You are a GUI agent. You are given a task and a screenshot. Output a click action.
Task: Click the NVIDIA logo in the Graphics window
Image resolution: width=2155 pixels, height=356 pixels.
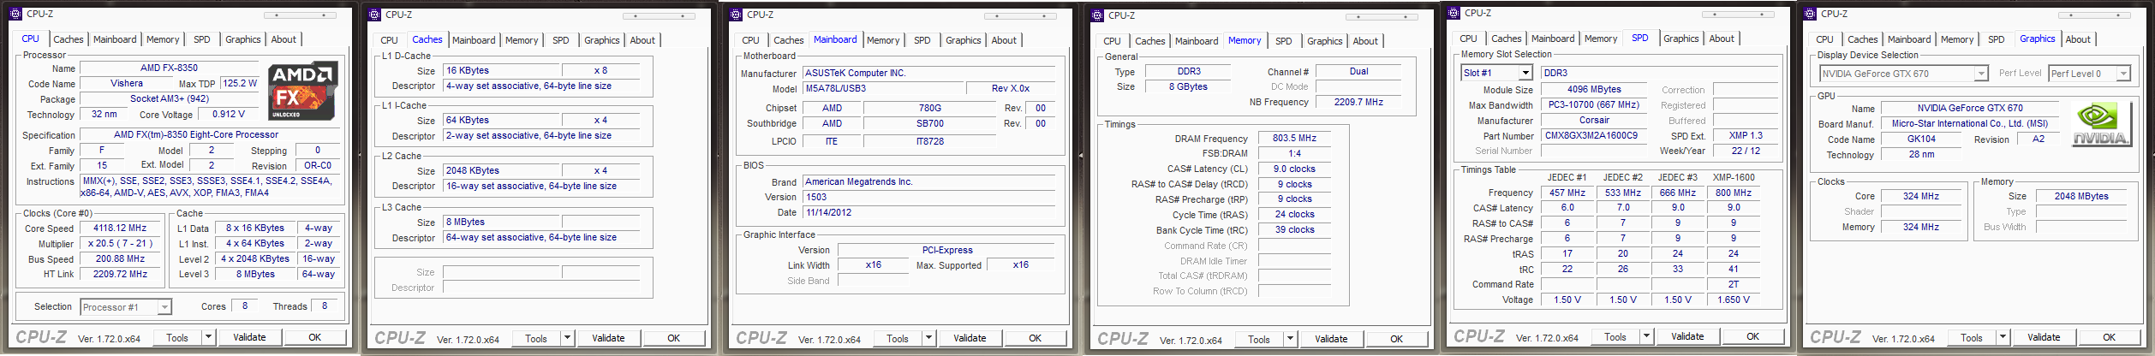point(2101,126)
